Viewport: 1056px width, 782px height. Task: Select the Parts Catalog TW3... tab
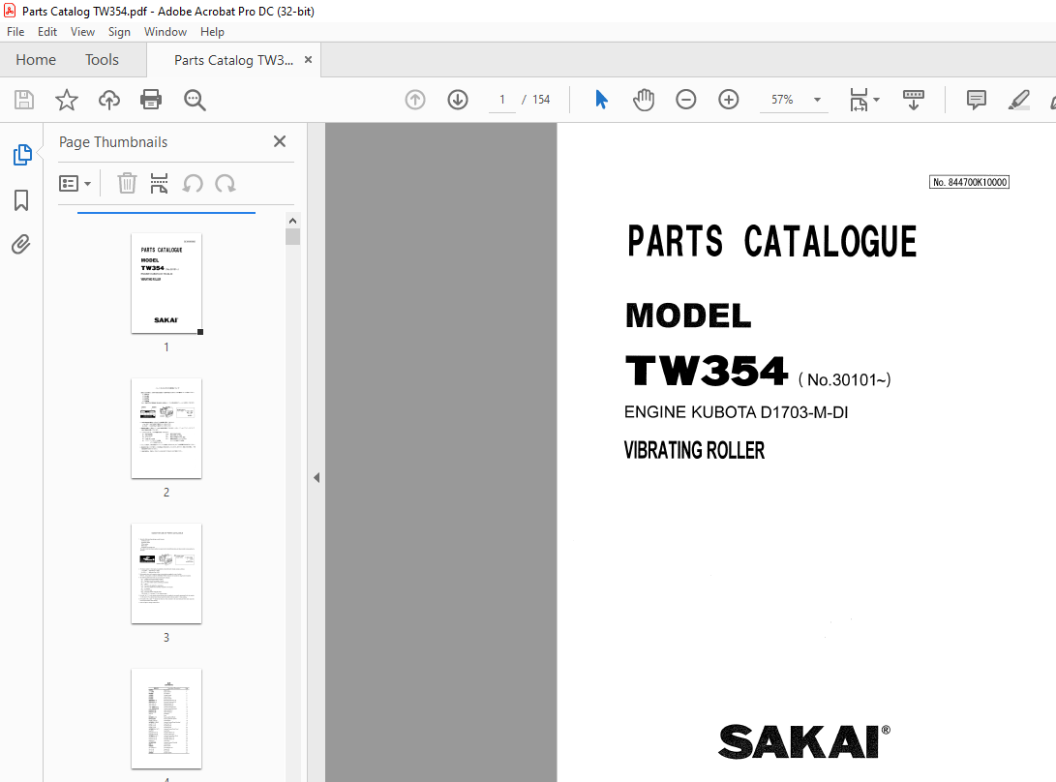click(x=233, y=60)
